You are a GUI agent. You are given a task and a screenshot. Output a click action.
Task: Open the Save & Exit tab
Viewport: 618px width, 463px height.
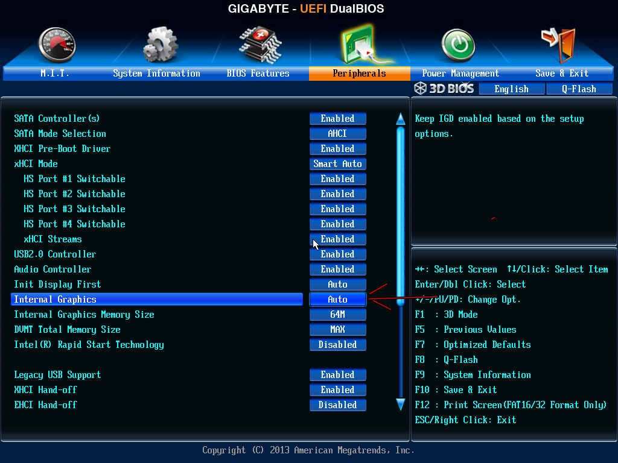pos(562,73)
